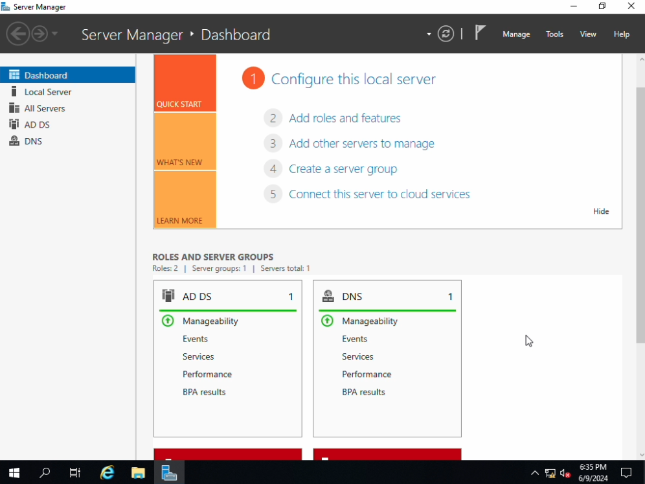Click AD DS Manageability green status icon

point(168,321)
